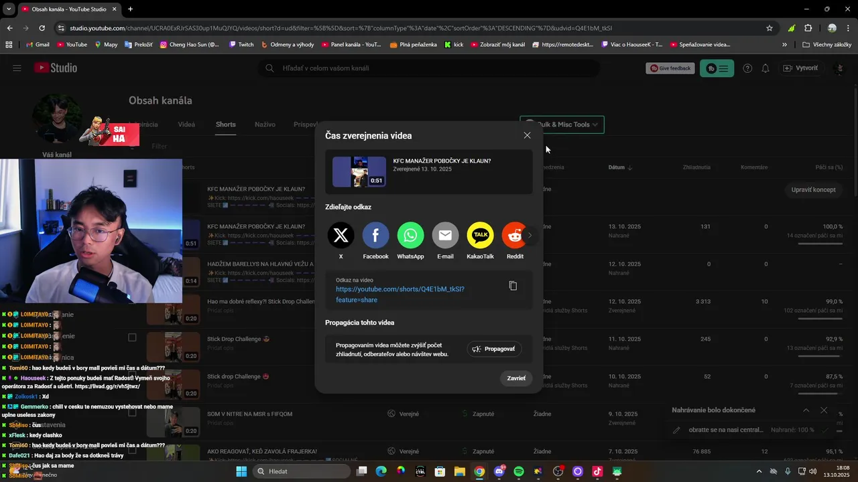This screenshot has width=858, height=482.
Task: Open the KFC MANAŽER video thumbnail in dialog
Action: click(359, 172)
